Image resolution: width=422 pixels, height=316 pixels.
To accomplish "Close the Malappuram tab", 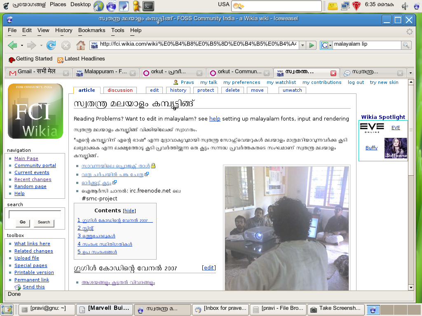I will click(132, 73).
